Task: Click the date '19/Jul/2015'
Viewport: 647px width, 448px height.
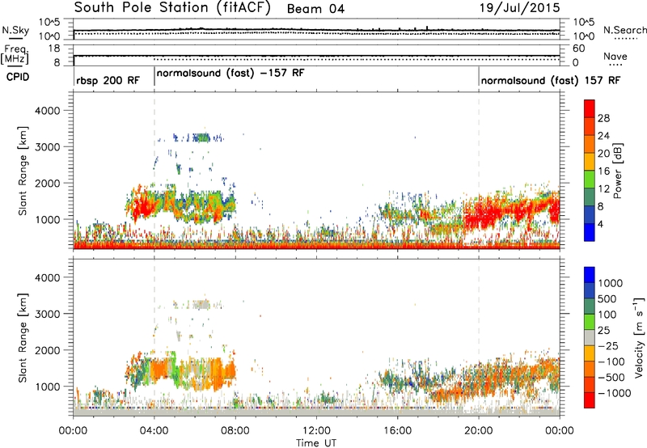Action: pos(519,8)
